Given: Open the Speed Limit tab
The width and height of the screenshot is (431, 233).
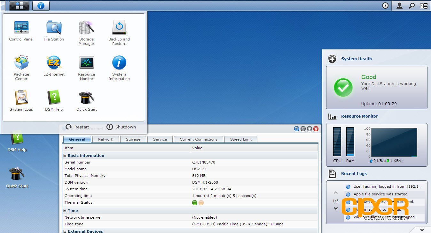Looking at the screenshot, I should point(241,139).
